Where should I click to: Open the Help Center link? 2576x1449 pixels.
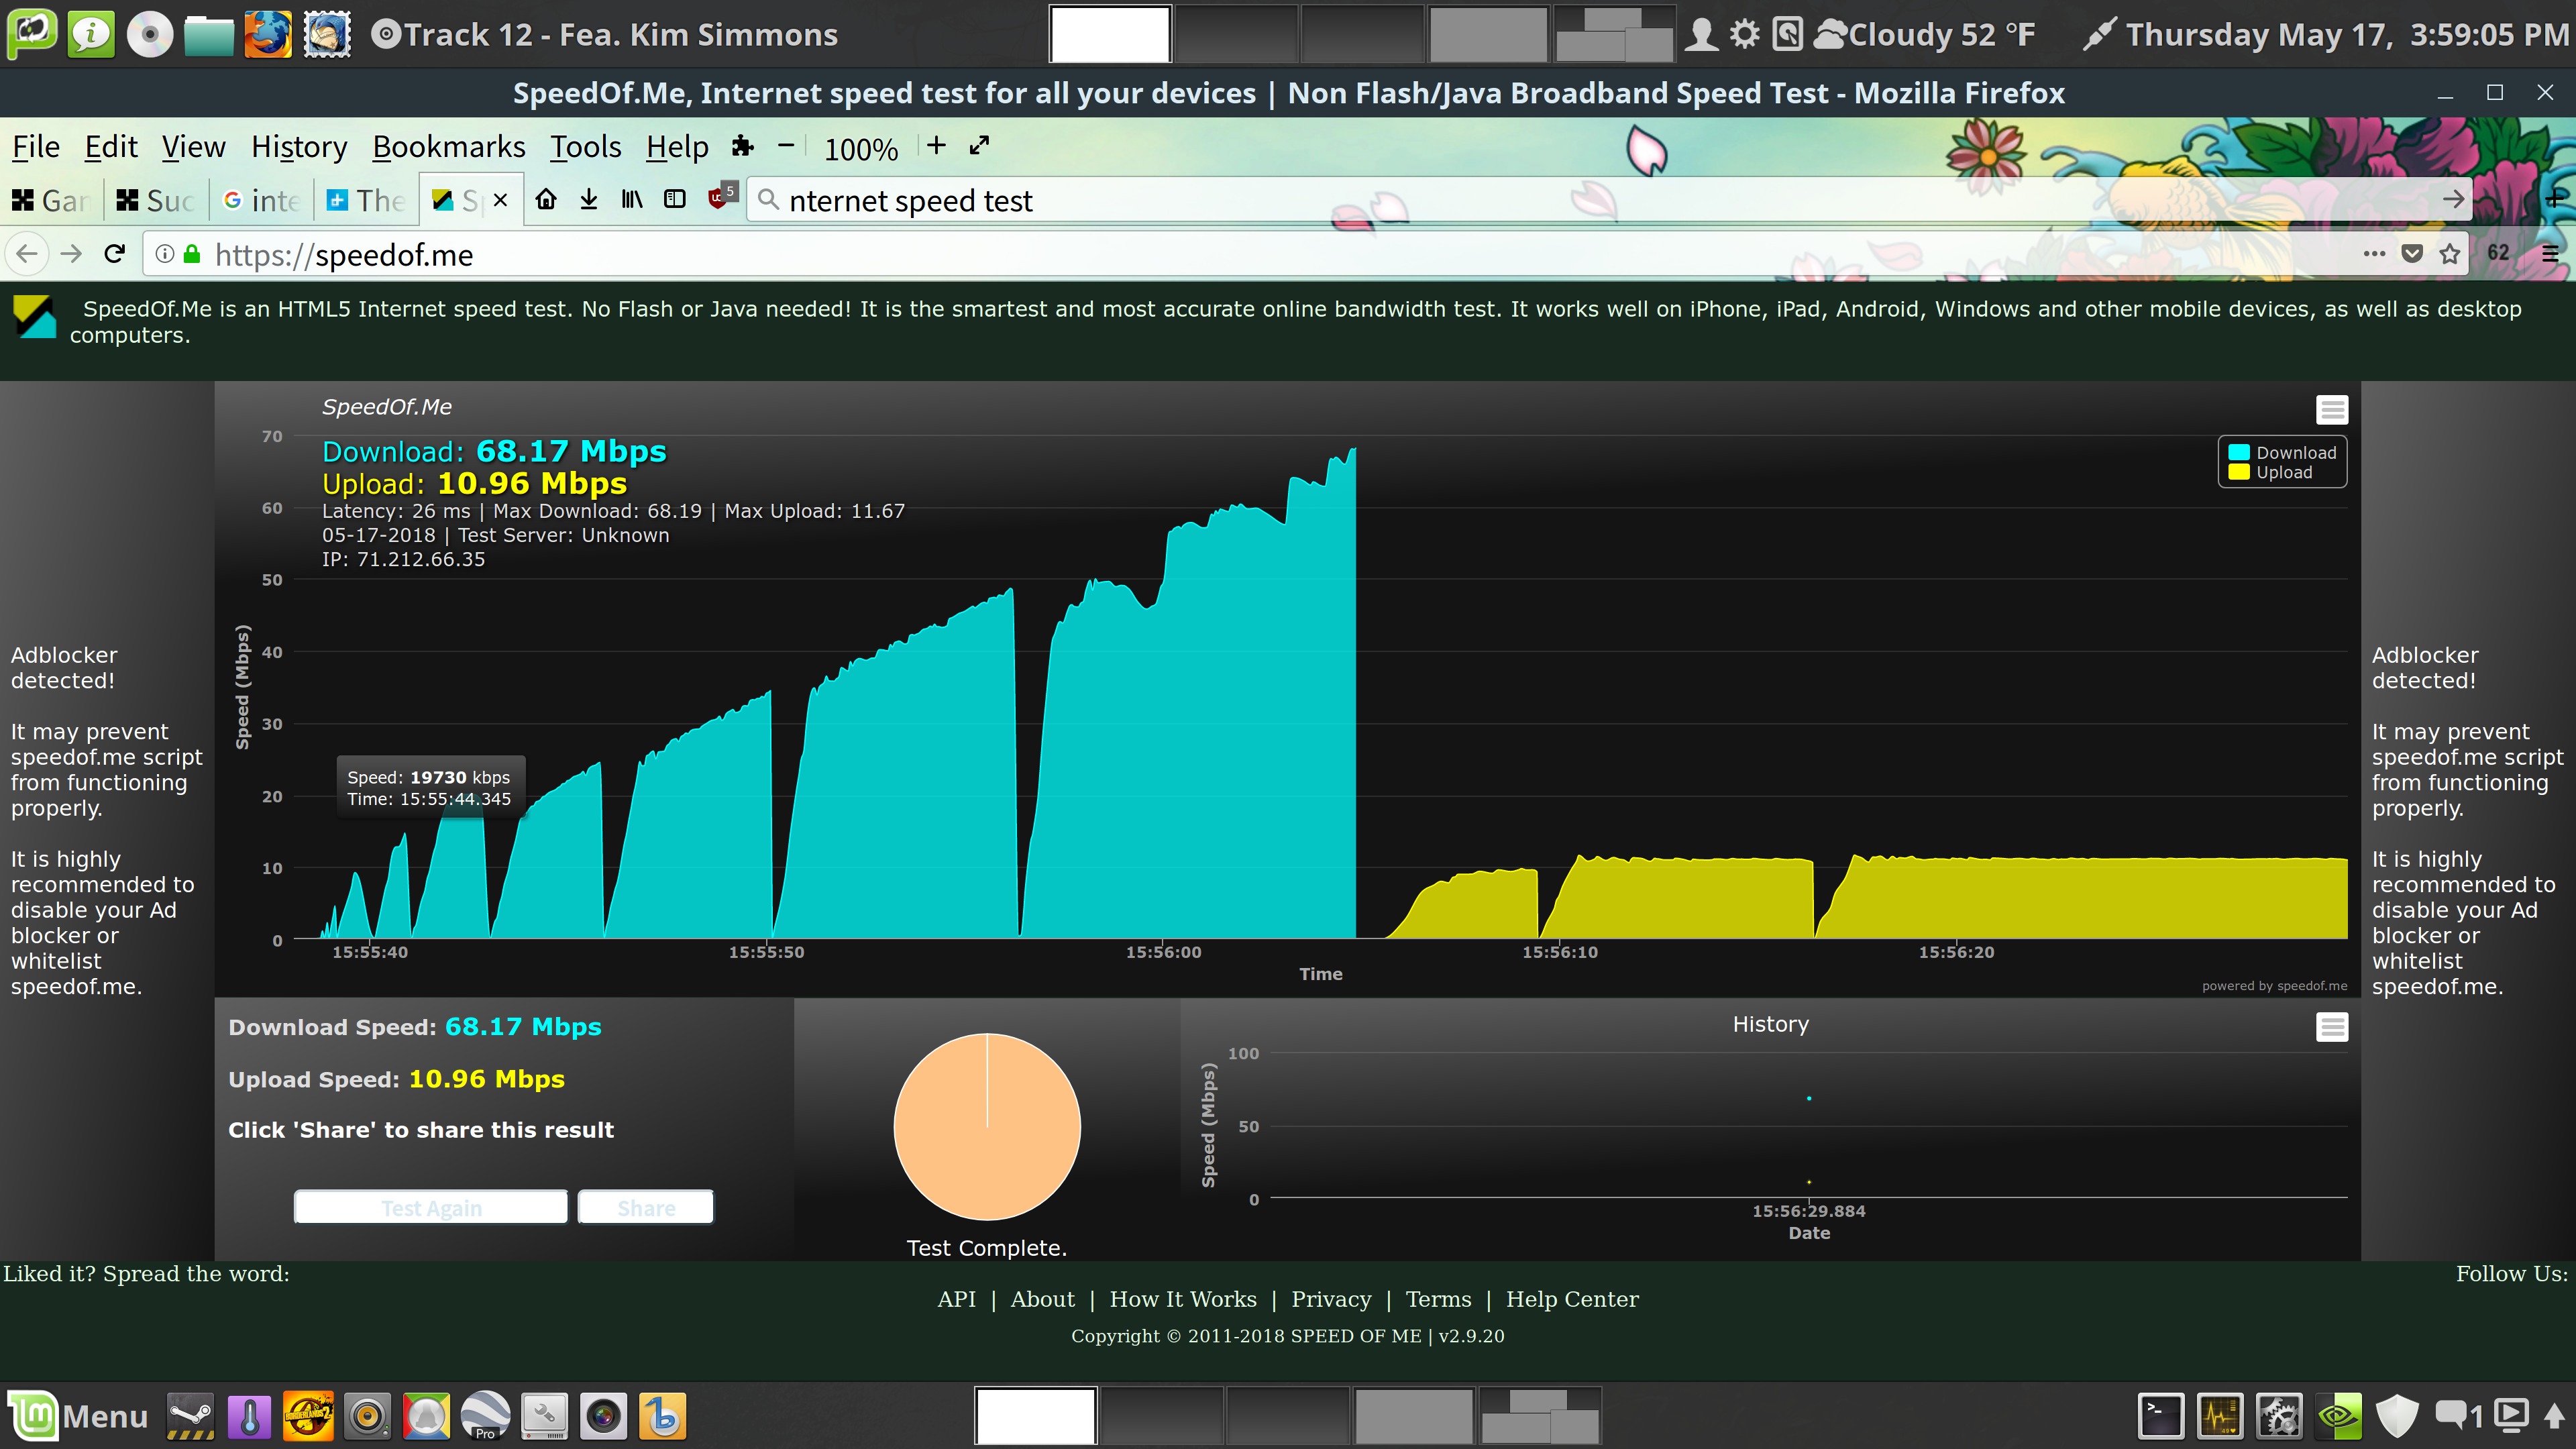tap(1572, 1299)
